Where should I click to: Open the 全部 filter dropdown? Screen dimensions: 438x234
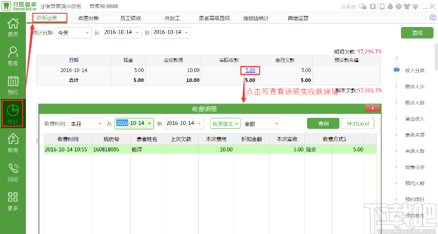(x=261, y=123)
